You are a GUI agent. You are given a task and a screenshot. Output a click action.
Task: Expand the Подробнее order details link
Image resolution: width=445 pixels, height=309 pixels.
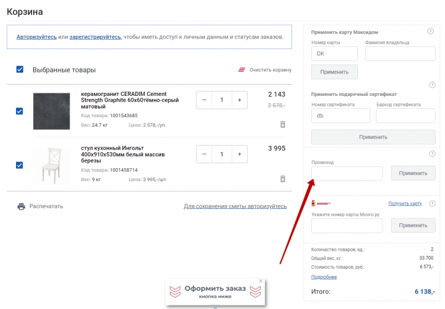(x=324, y=277)
